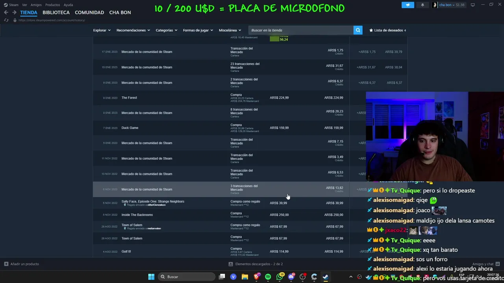Open the Windows Start menu
The height and width of the screenshot is (283, 504).
151,277
